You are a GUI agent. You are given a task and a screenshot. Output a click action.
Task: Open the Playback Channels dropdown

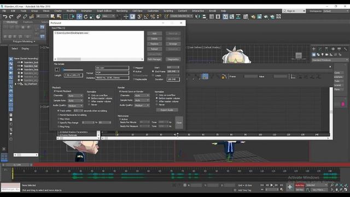tap(75, 96)
